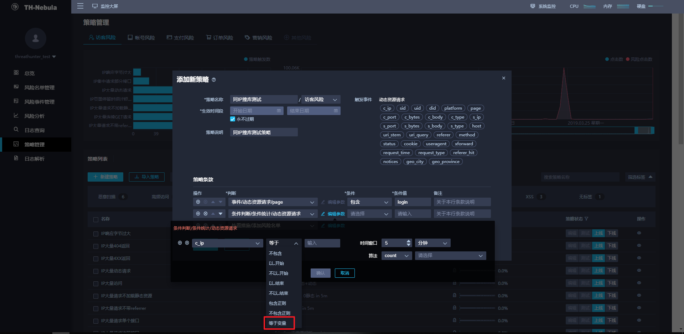684x334 pixels.
Task: Delete the 条件判断/条件统计/动态资源请求 clause row
Action: 206,214
